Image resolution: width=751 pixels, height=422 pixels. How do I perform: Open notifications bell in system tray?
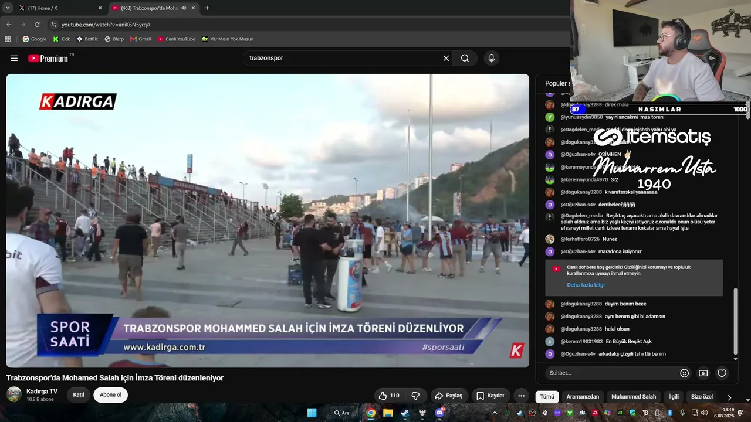tap(740, 413)
